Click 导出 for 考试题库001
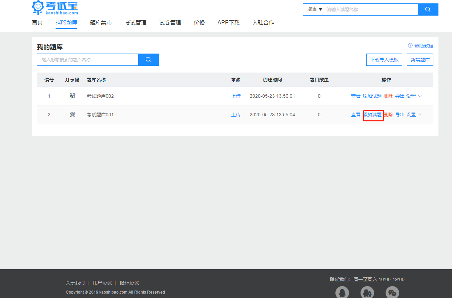The image size is (452, 298). pos(400,115)
